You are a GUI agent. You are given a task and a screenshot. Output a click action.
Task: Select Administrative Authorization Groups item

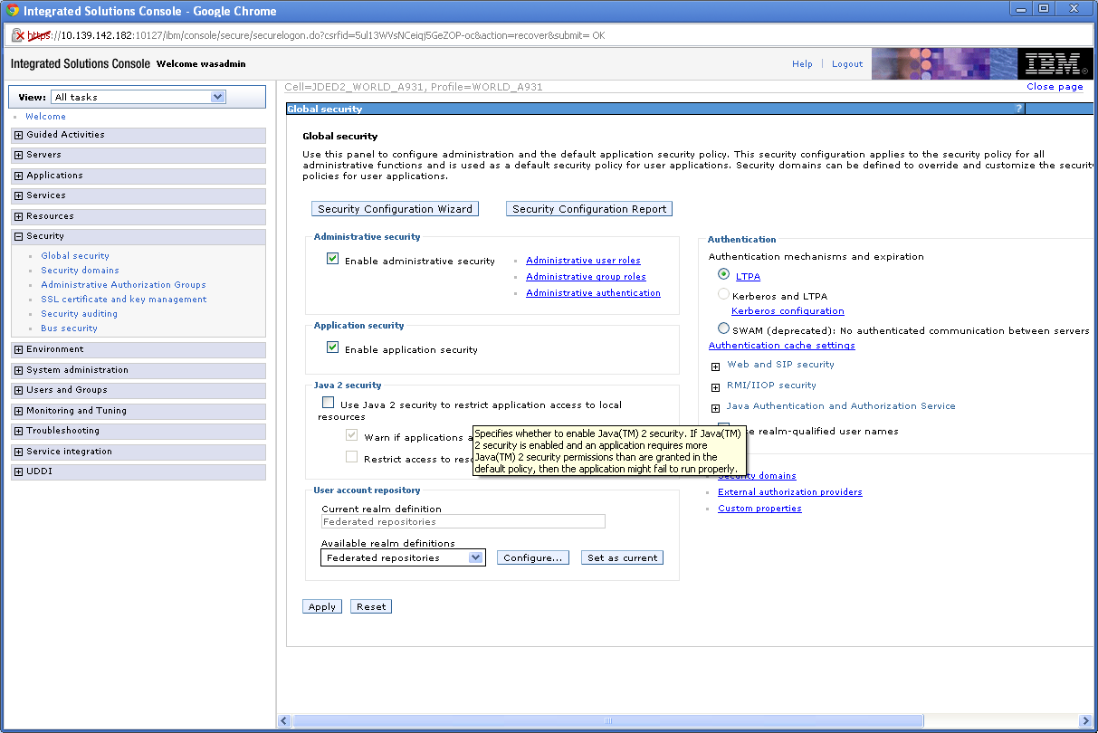coord(123,285)
